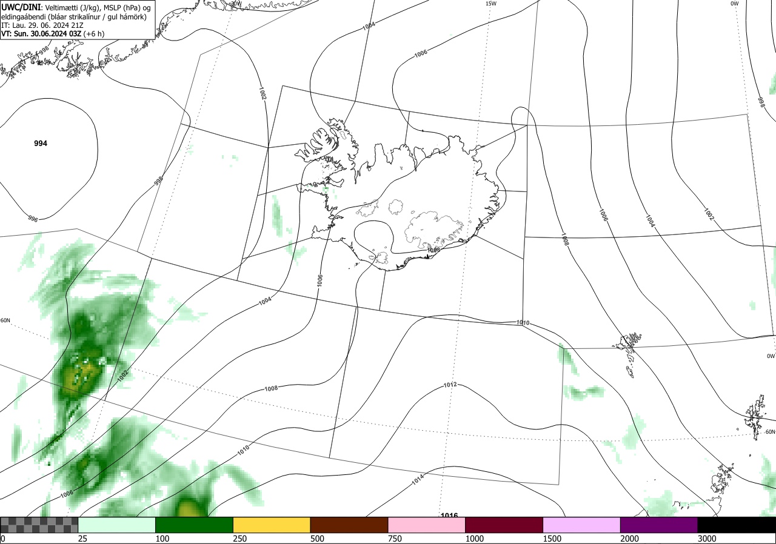Screen dimensions: 776x544
Task: Click the '1012' isobar label
Action: (x=450, y=385)
